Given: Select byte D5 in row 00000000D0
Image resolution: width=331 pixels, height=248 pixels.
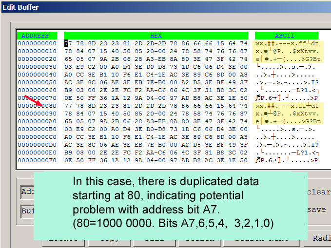Looking at the screenshot, I should coord(197,145).
